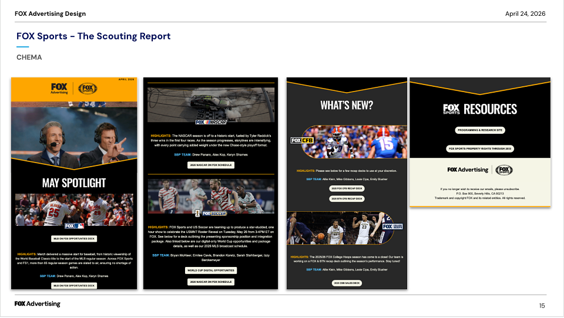564x318 pixels.
Task: Click the unsubscribe link in email footer
Action: click(x=512, y=189)
